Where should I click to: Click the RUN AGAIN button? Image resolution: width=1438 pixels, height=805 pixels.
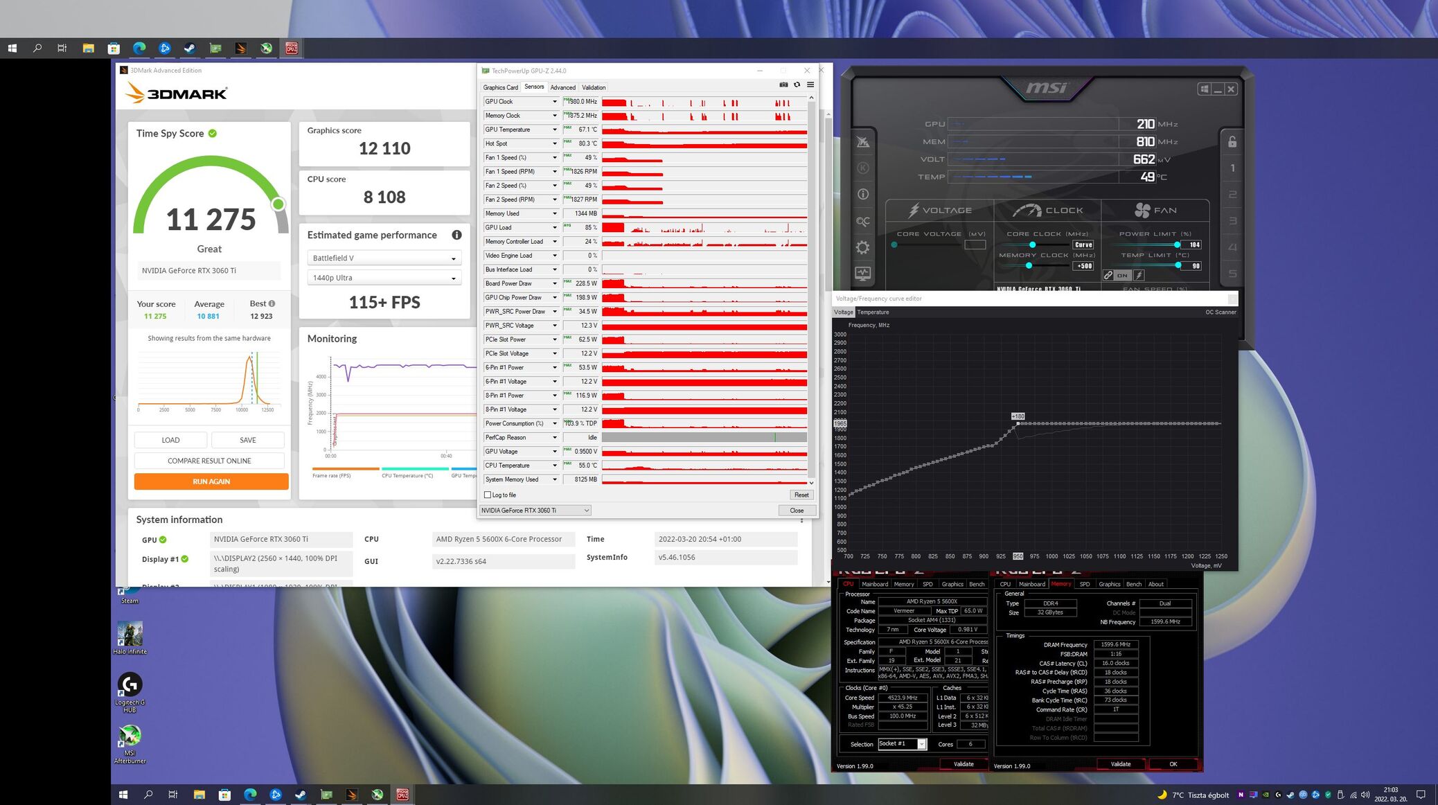coord(211,481)
